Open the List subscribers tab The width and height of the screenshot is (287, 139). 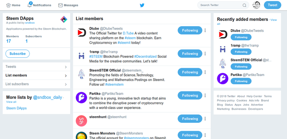(x=36, y=84)
